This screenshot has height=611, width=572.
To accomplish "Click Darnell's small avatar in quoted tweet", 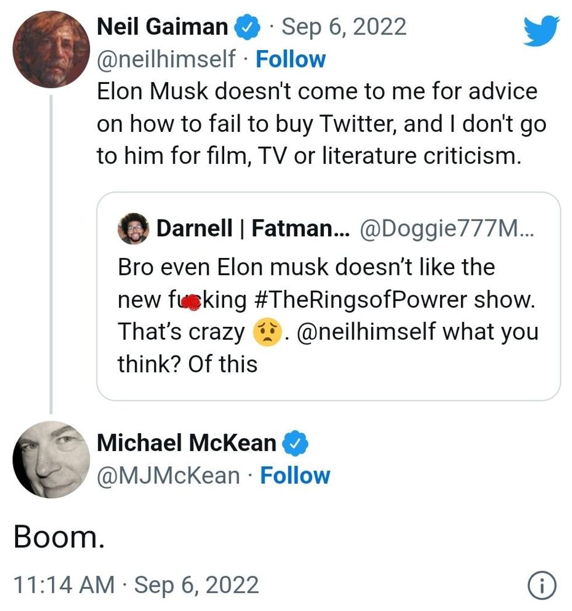I will coord(133,228).
